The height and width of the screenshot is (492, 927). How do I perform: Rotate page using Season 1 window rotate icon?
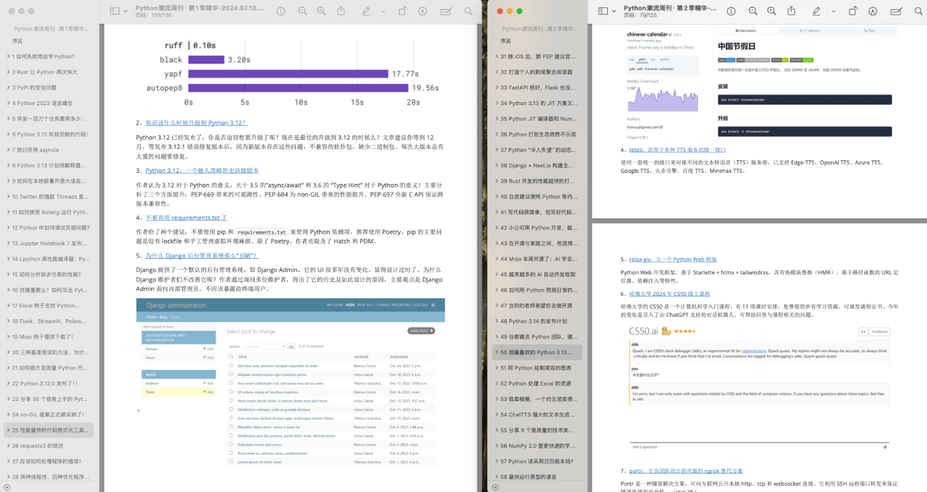click(402, 11)
